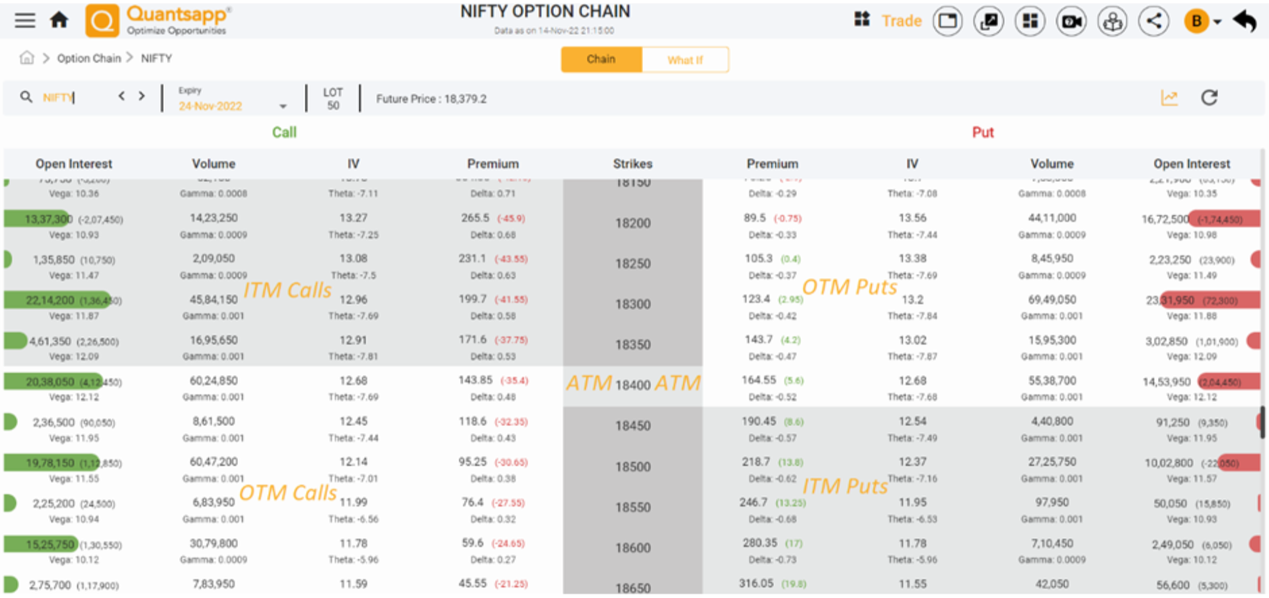Click the back arrow icon
The image size is (1269, 598).
click(1245, 22)
